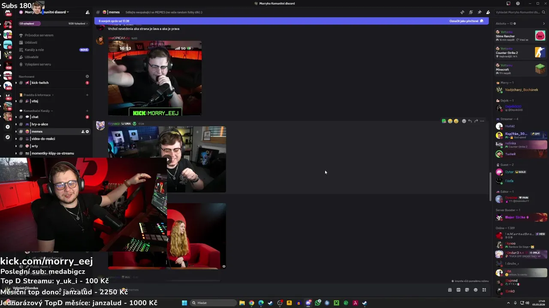Open vítej channel
Screen dimensions: 549x308
coord(54,101)
